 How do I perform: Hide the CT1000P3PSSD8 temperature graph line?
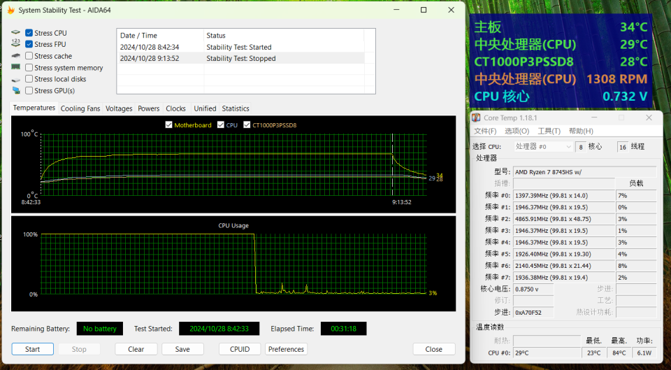tap(247, 124)
